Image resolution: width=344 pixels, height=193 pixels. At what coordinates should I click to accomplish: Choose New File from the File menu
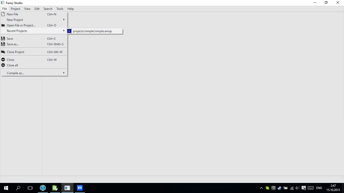[x=34, y=14]
